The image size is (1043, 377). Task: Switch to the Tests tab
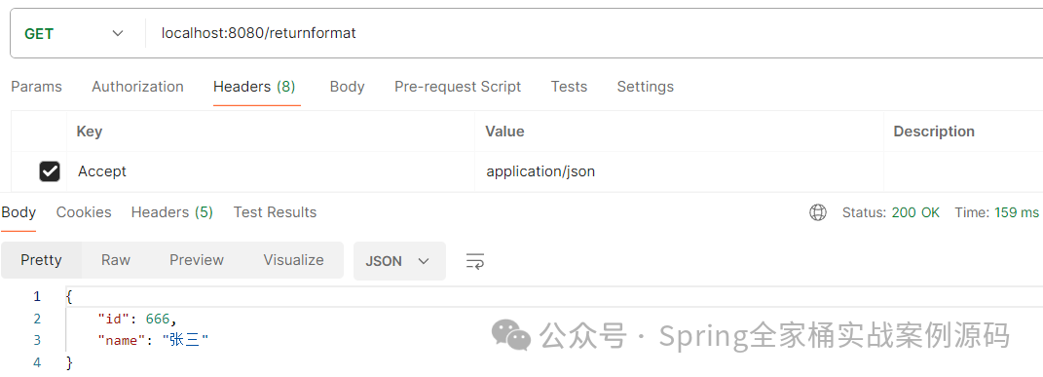click(569, 87)
